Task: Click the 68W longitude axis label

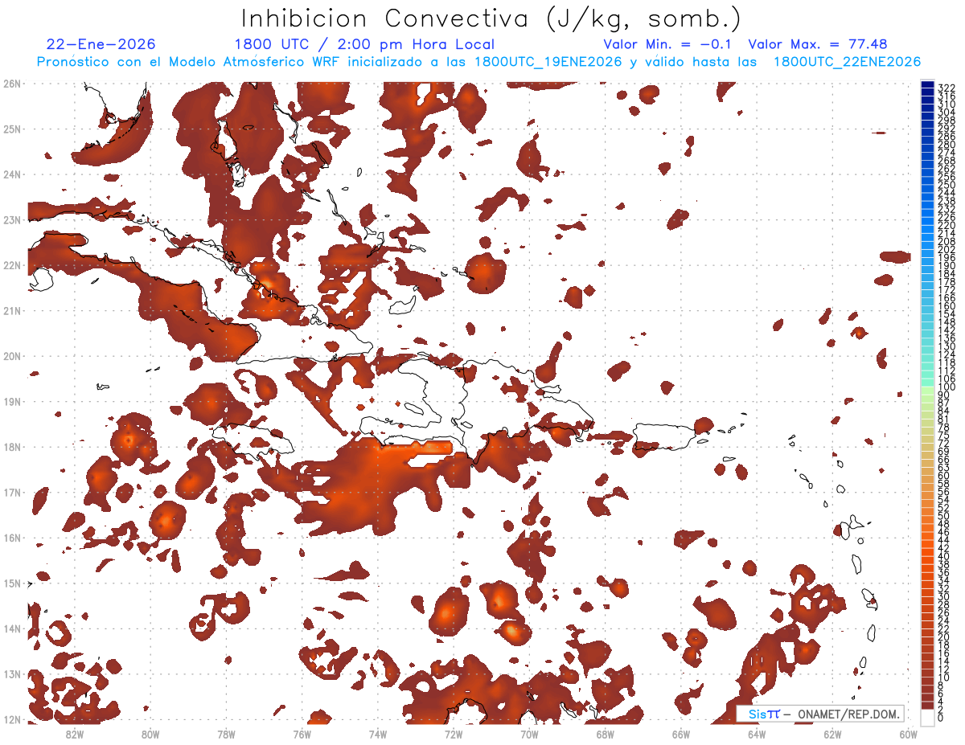Action: coord(606,734)
